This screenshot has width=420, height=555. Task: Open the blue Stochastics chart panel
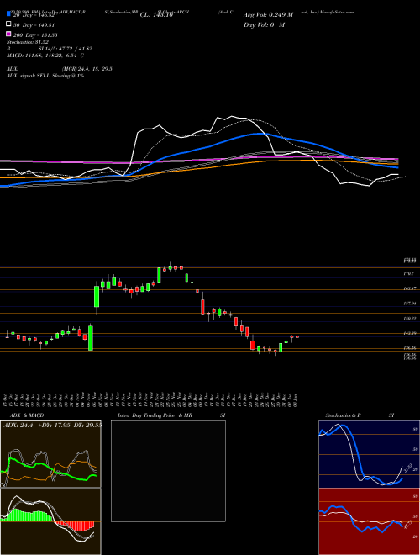pyautogui.click(x=369, y=454)
